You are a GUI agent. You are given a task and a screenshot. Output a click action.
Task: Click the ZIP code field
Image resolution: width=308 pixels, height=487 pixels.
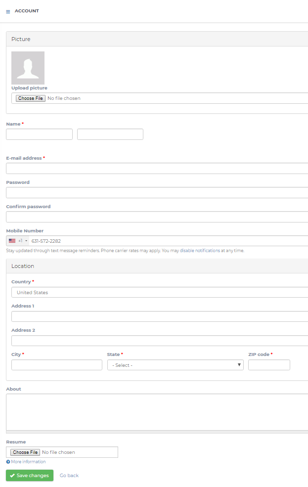(269, 364)
